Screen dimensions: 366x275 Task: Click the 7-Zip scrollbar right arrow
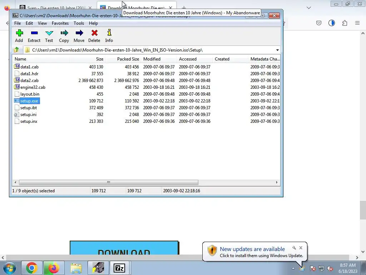click(x=277, y=182)
